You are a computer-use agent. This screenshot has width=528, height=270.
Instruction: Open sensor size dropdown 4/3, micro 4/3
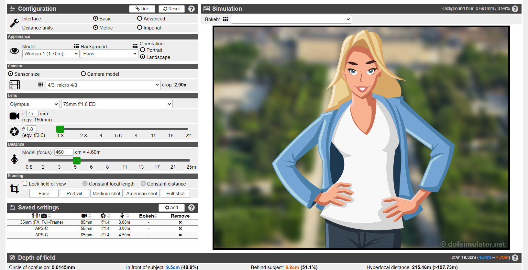pyautogui.click(x=103, y=85)
